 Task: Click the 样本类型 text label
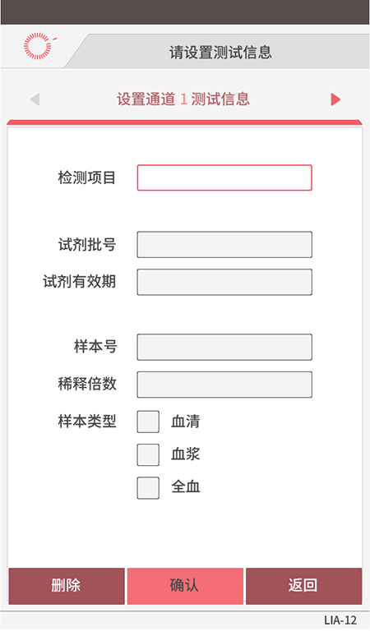pos(87,422)
